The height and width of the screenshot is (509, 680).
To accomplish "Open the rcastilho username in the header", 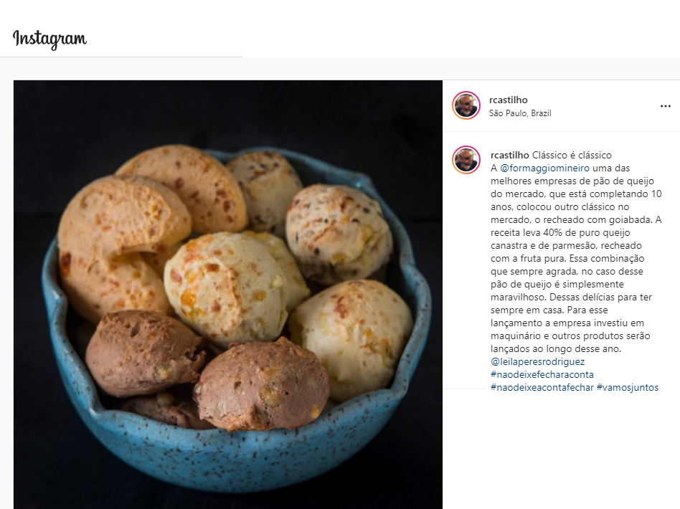I will click(509, 100).
